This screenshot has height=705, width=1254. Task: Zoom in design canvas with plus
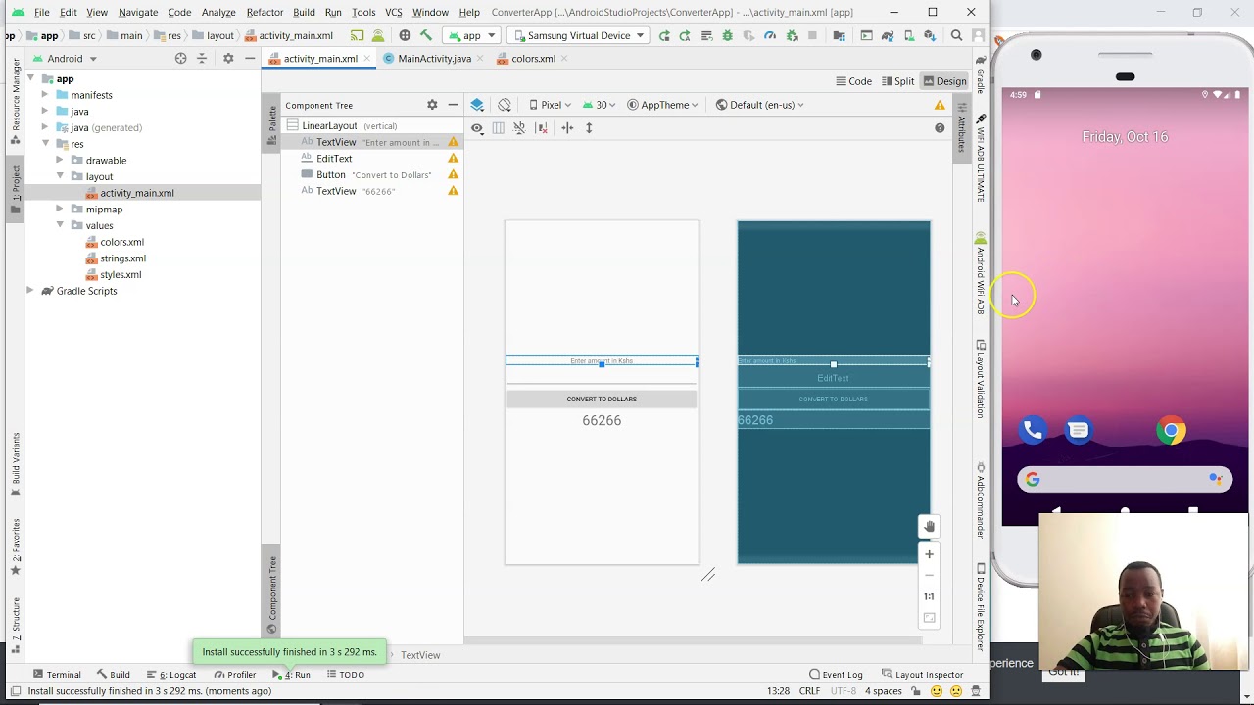pos(930,554)
